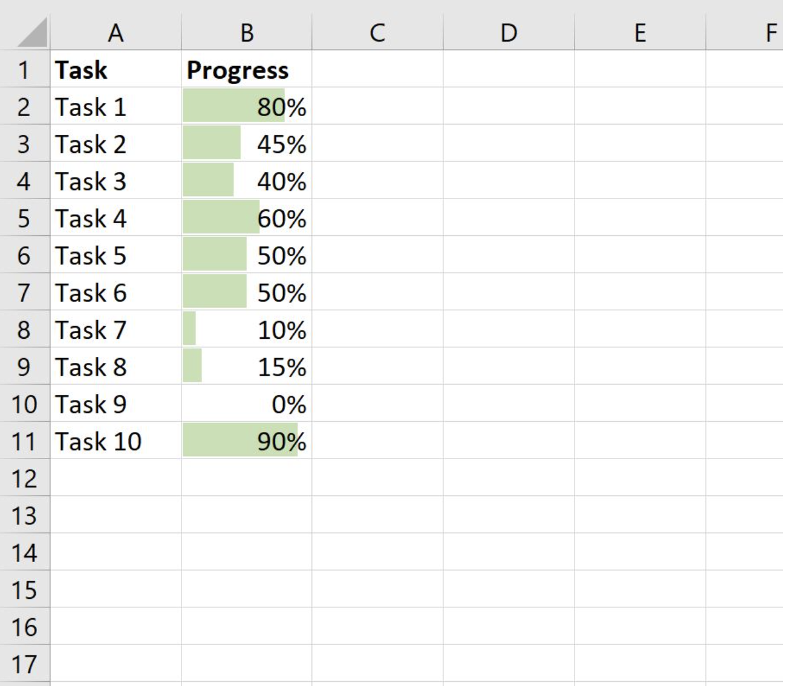
Task: Select column D header
Action: click(x=509, y=33)
